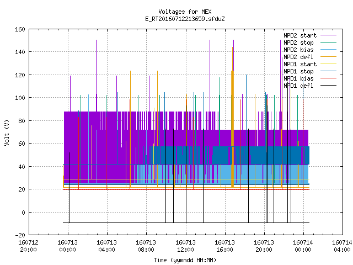Image resolution: width=353 pixels, height=265 pixels.
Task: Click the '160713 12:00' x-axis tick label
Action: 185,246
